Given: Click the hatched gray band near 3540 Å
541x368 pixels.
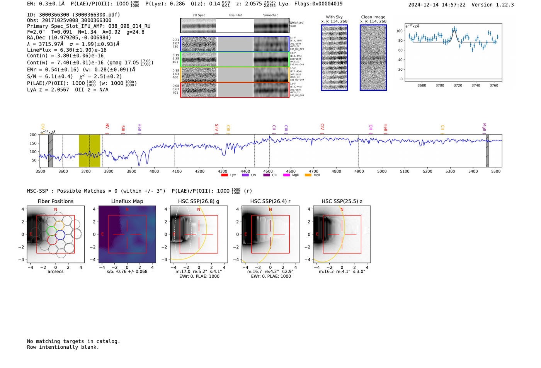Looking at the screenshot, I should [x=51, y=151].
